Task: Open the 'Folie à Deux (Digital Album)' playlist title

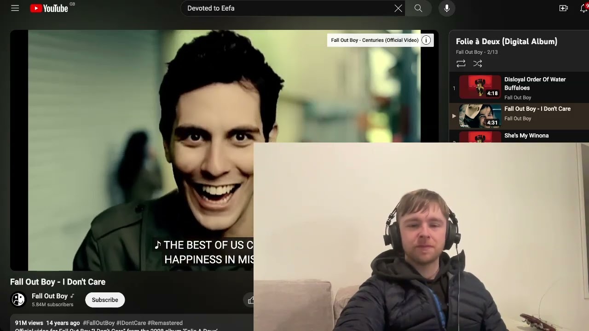Action: click(x=507, y=41)
